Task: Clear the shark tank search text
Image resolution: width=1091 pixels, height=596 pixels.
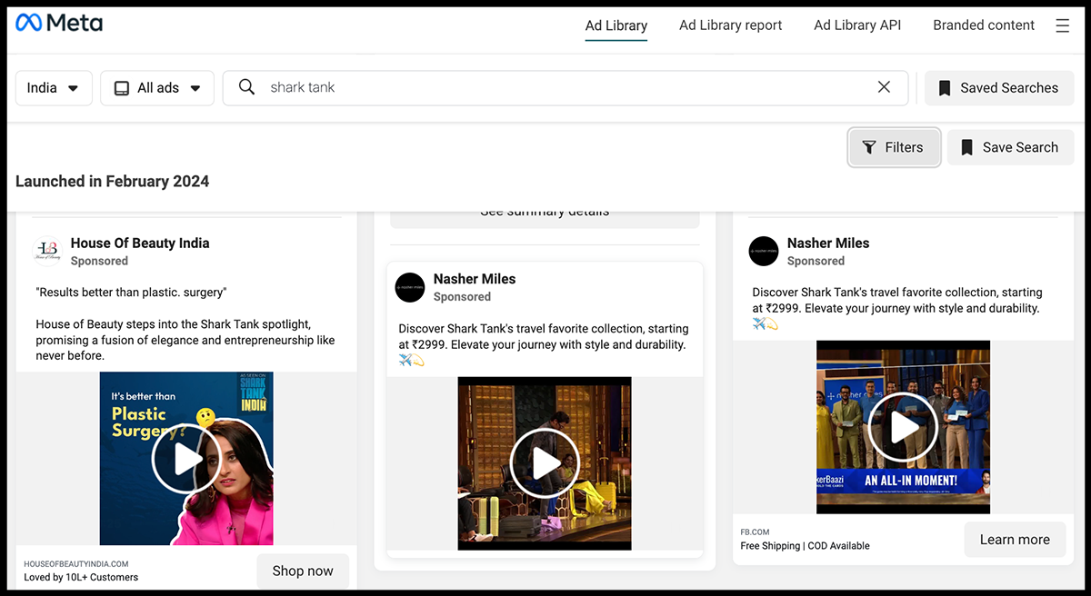Action: tap(884, 87)
